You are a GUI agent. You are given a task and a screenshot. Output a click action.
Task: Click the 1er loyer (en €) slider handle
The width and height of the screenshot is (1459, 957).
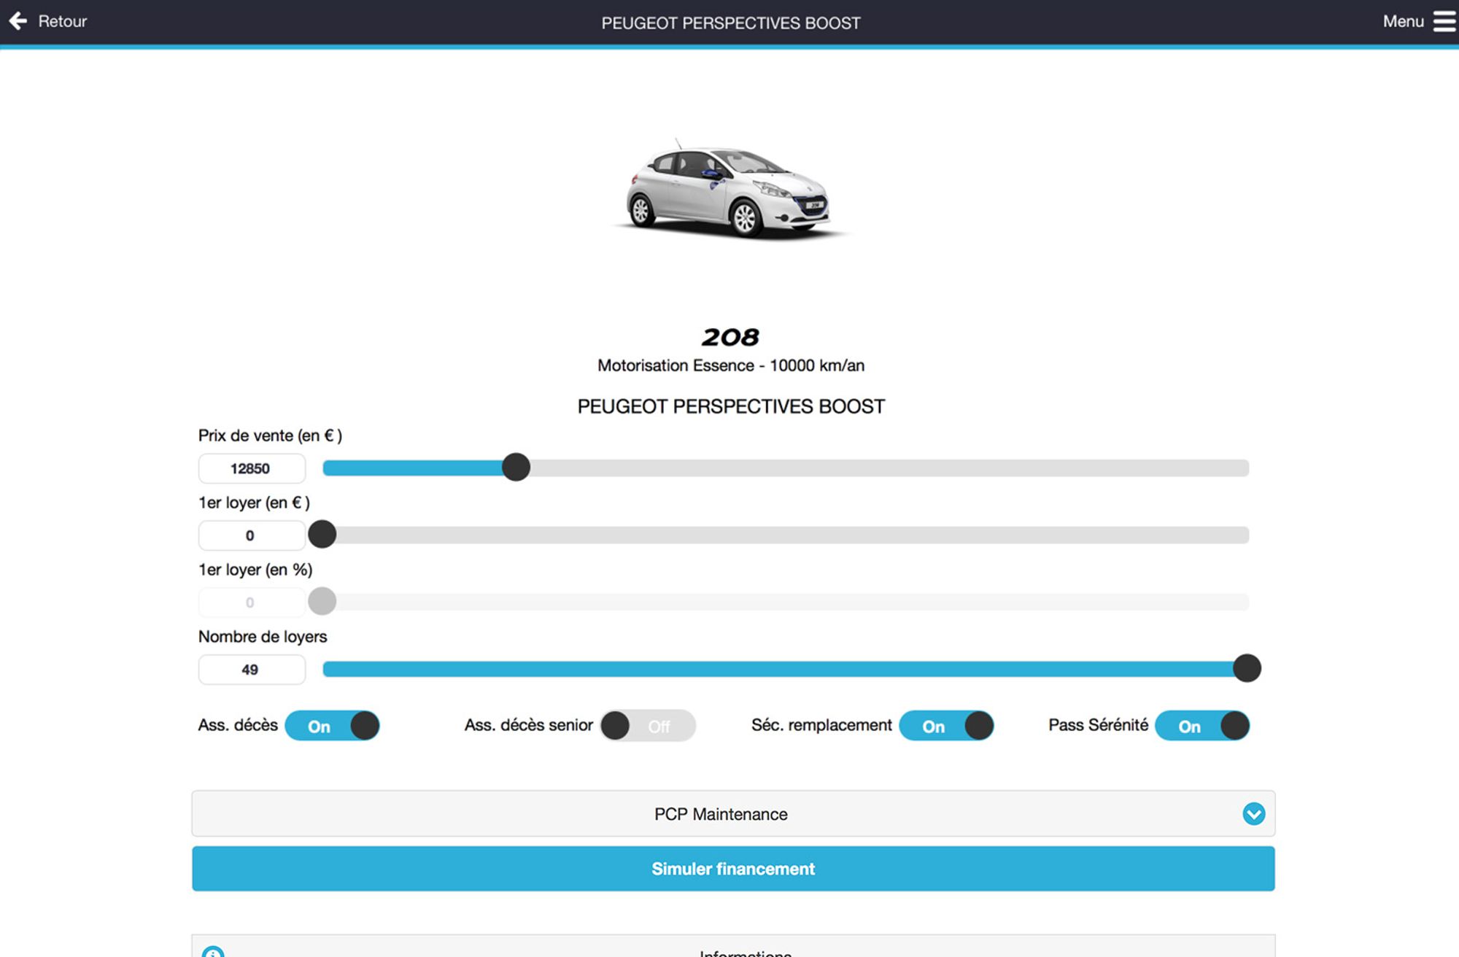click(x=322, y=534)
